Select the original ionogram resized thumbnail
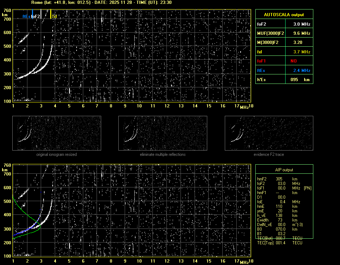340x265 pixels. 57,133
